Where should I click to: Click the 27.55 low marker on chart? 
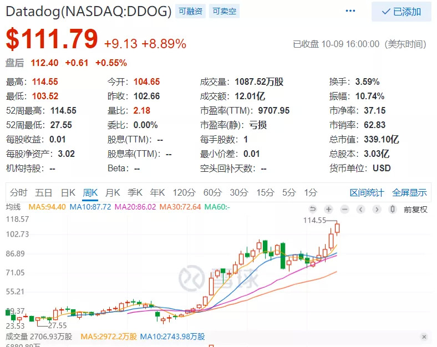(58, 325)
